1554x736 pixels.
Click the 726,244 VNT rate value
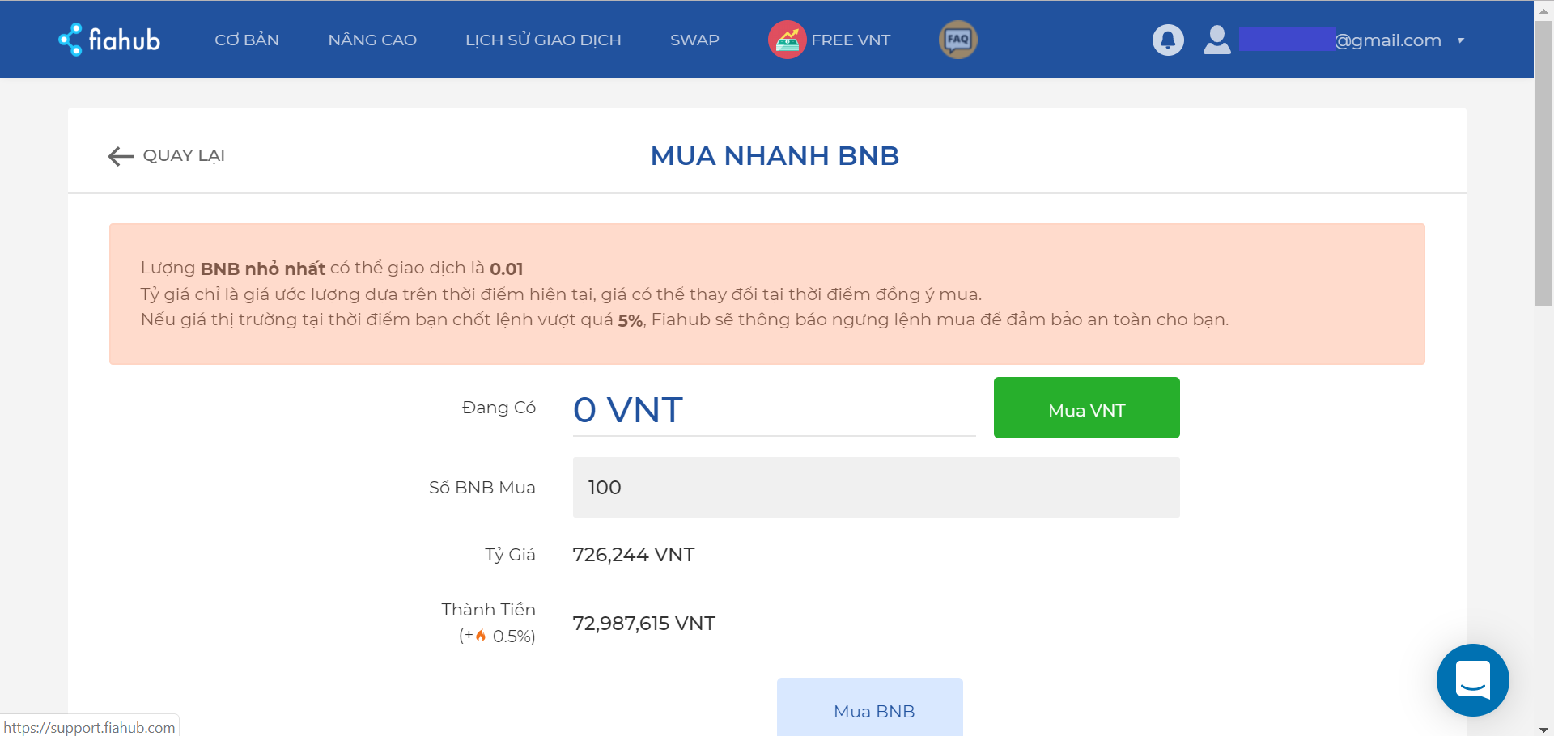coord(634,555)
